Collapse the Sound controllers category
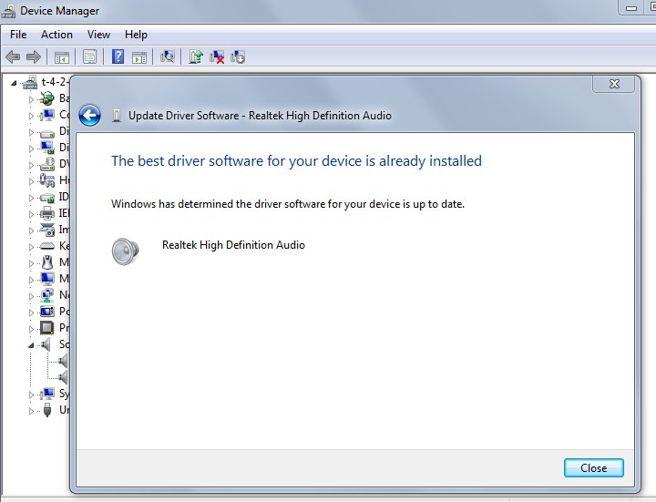This screenshot has height=502, width=656. (31, 345)
